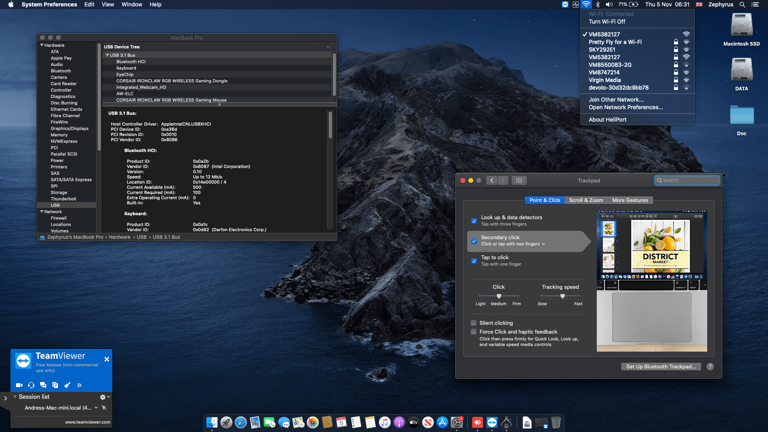Click the TeamViewer headset audio icon
Image resolution: width=768 pixels, height=432 pixels.
pyautogui.click(x=31, y=385)
